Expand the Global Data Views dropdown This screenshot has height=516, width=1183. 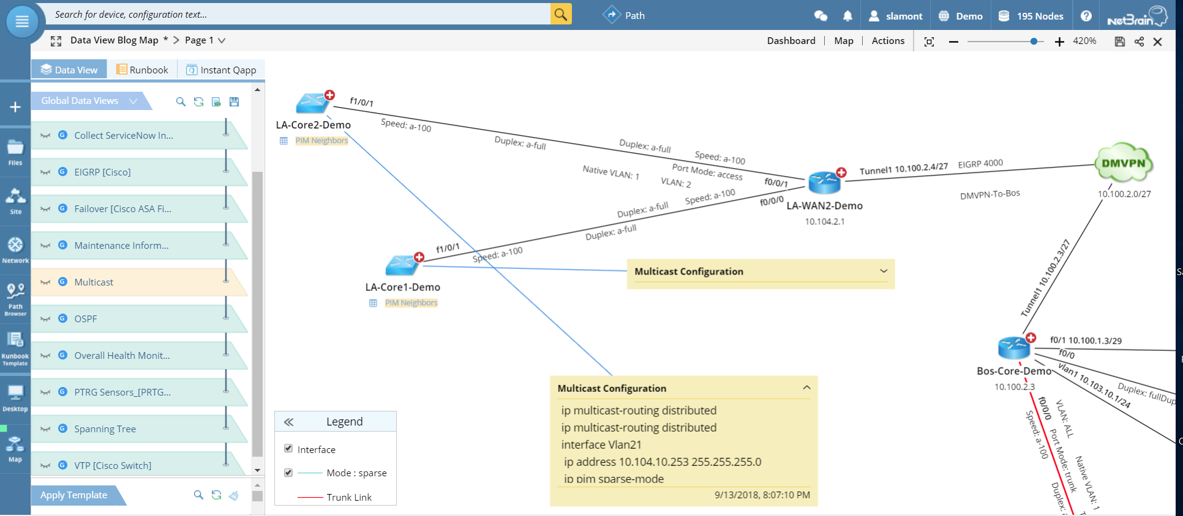pyautogui.click(x=133, y=101)
